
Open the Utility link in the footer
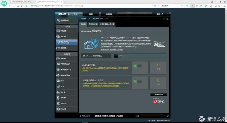point(105,116)
